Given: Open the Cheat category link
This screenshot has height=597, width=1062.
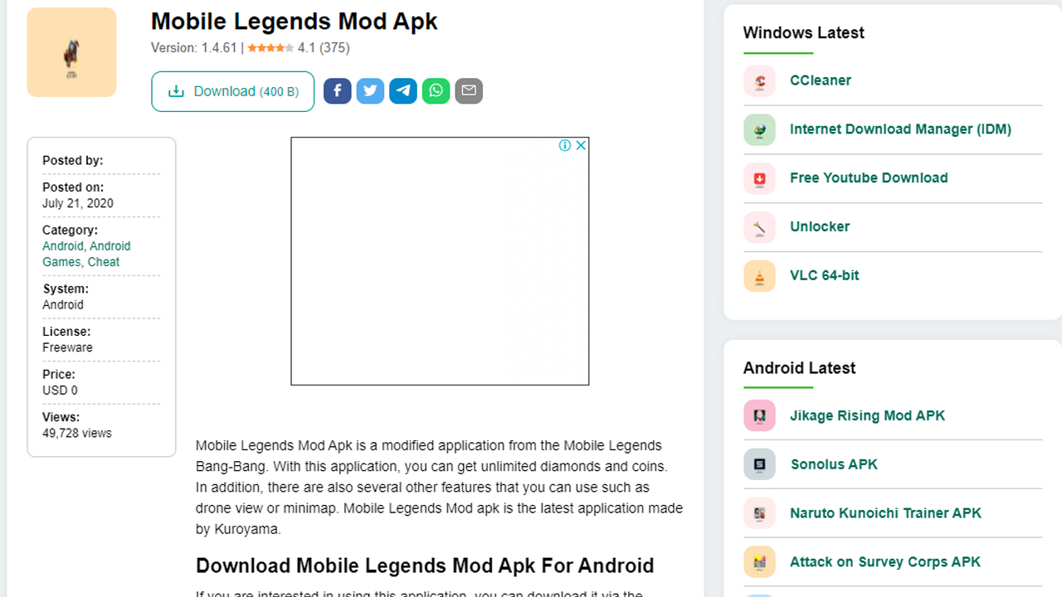Looking at the screenshot, I should (104, 262).
